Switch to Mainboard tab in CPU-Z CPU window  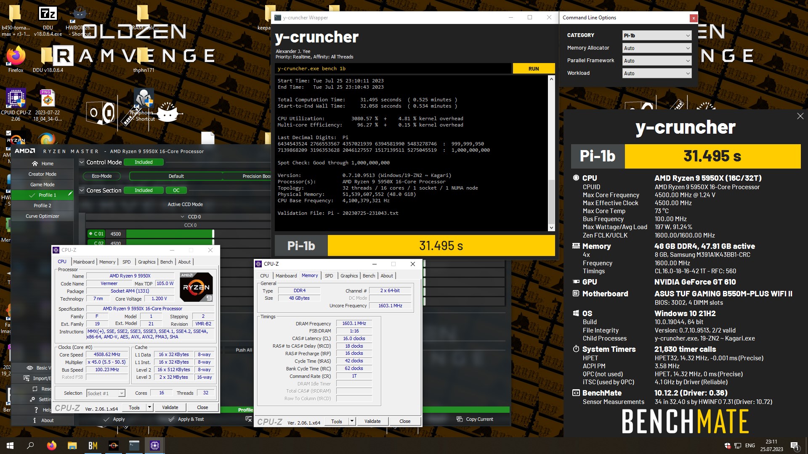[x=84, y=262]
